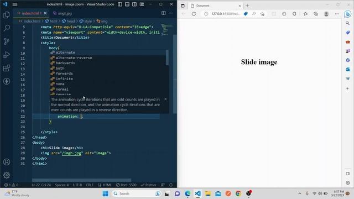Viewport: 354px width, 199px height.
Task: Open the Edge sidebar search icon
Action: [x=348, y=23]
